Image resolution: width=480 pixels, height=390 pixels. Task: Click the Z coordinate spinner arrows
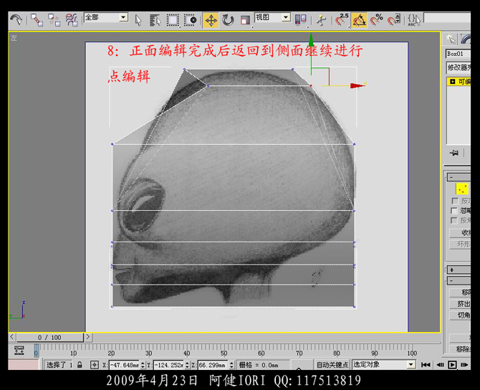[x=231, y=365]
